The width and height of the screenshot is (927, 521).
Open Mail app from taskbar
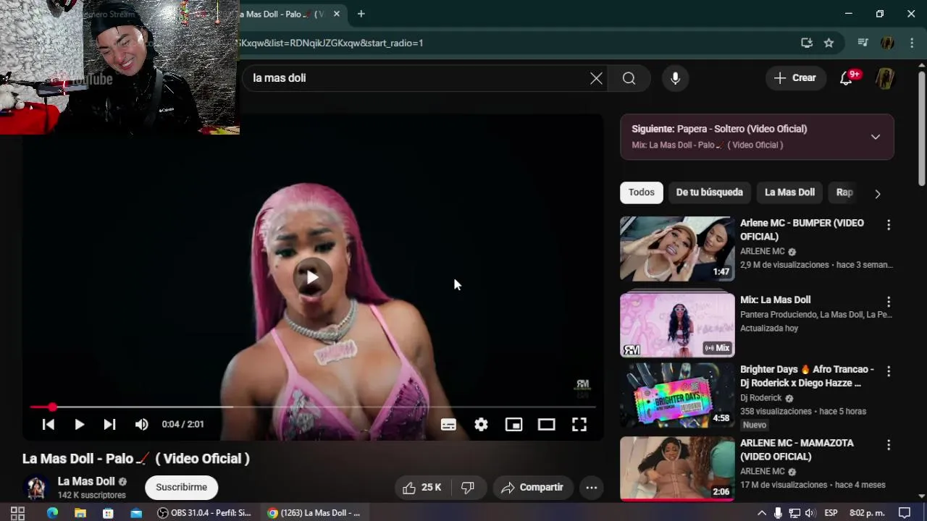click(x=136, y=513)
